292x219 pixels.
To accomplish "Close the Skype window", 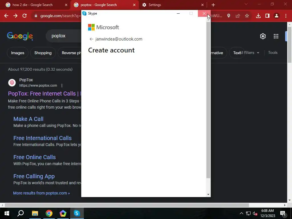I will coord(204,13).
